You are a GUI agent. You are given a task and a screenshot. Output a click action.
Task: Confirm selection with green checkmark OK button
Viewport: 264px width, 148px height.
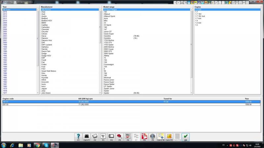point(185,137)
